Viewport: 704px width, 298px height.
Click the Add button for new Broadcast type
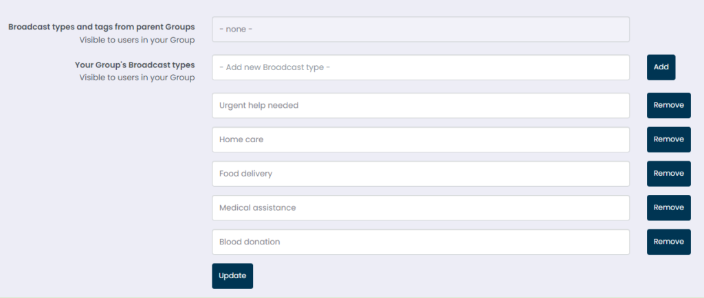coord(661,67)
